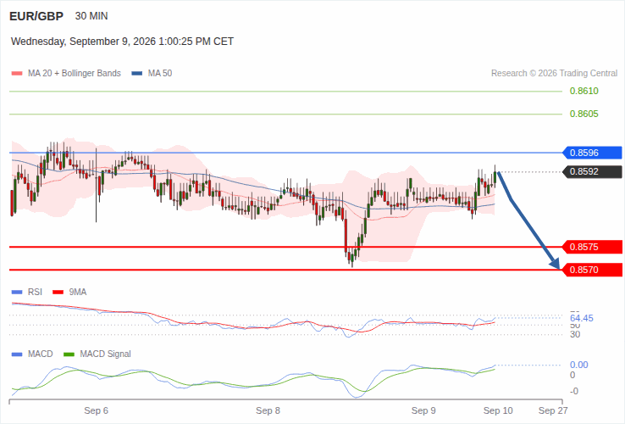
Task: Click the Research Trading Central credit text
Action: (554, 74)
